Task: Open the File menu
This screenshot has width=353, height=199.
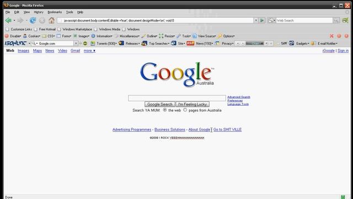Action: click(x=8, y=12)
